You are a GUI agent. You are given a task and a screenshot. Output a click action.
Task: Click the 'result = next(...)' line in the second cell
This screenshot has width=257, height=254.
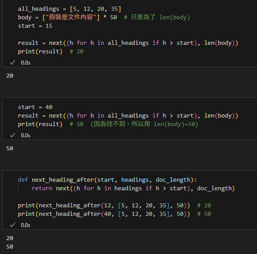click(128, 116)
